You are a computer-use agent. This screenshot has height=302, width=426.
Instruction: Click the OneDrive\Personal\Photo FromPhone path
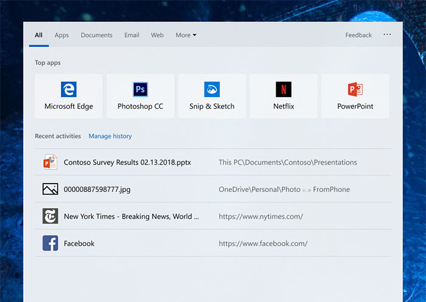point(284,190)
